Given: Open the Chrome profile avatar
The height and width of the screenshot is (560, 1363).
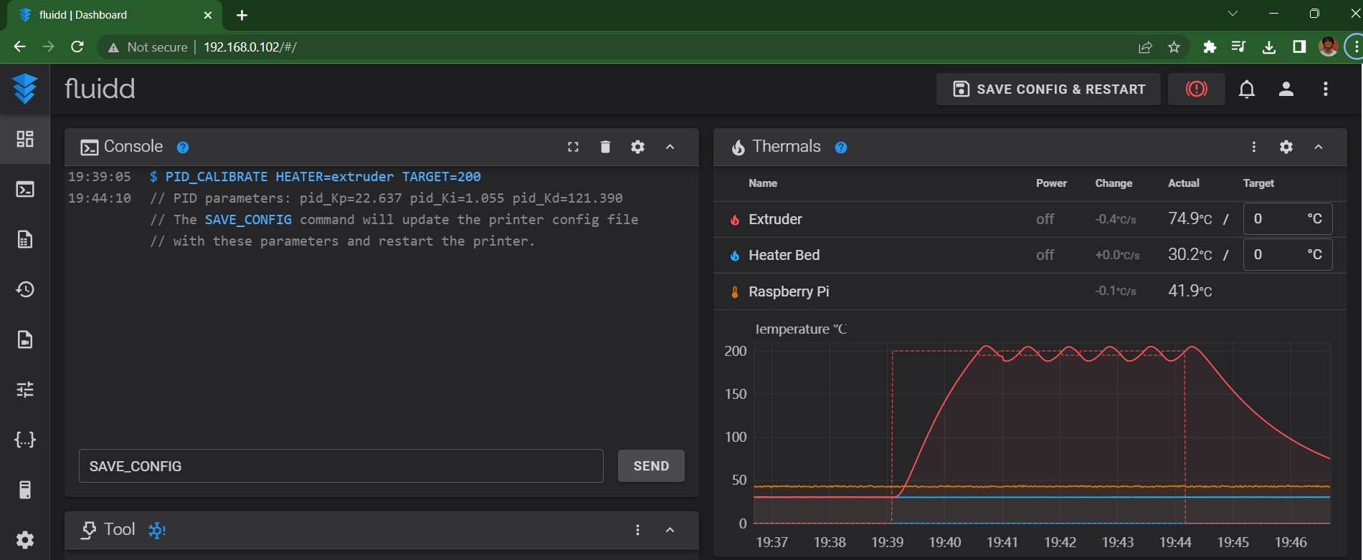Looking at the screenshot, I should click(1329, 47).
